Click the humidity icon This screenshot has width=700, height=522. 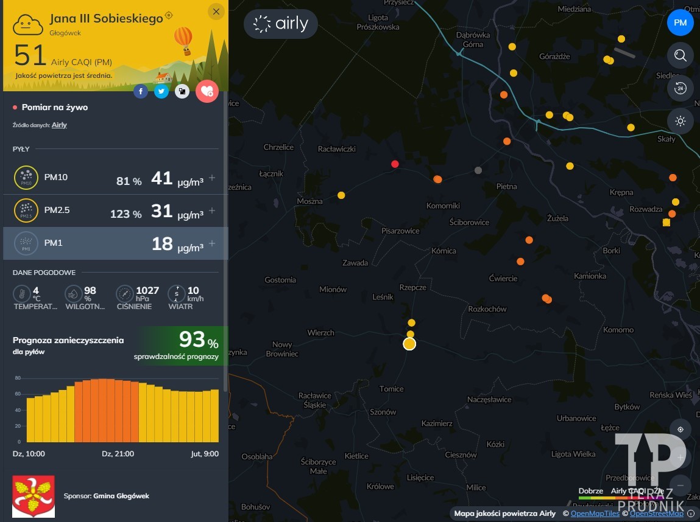coord(73,294)
